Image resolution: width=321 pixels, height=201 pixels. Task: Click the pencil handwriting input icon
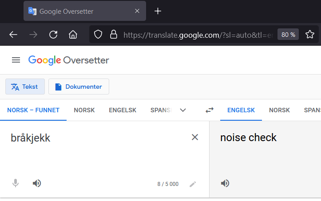[x=192, y=184]
